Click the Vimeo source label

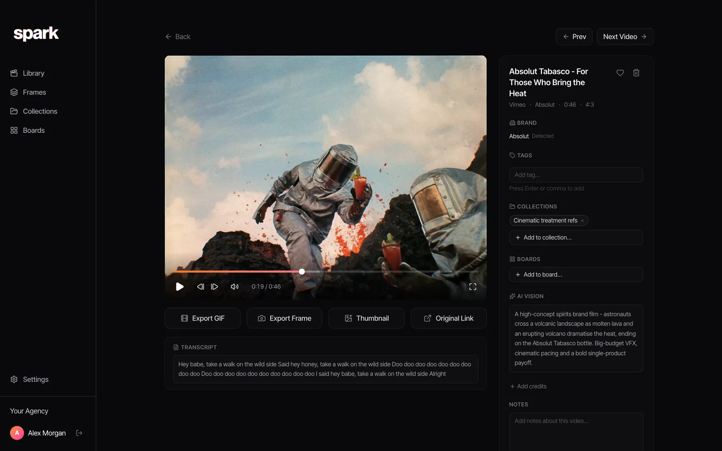(517, 105)
